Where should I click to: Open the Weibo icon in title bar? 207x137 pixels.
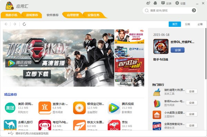[x=148, y=3]
